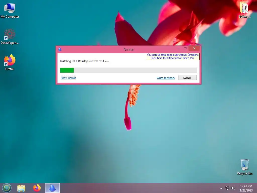Close the Ninite window
Screen dimensions: 257x193
tap(194, 49)
